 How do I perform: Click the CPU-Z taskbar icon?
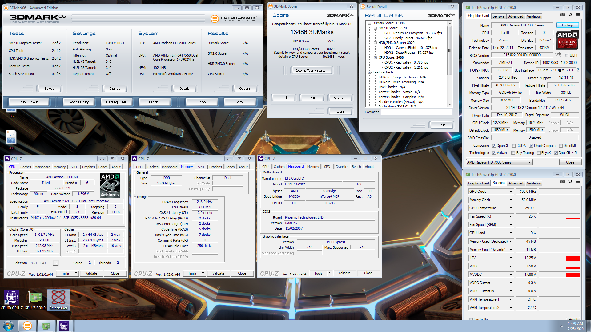(64, 326)
